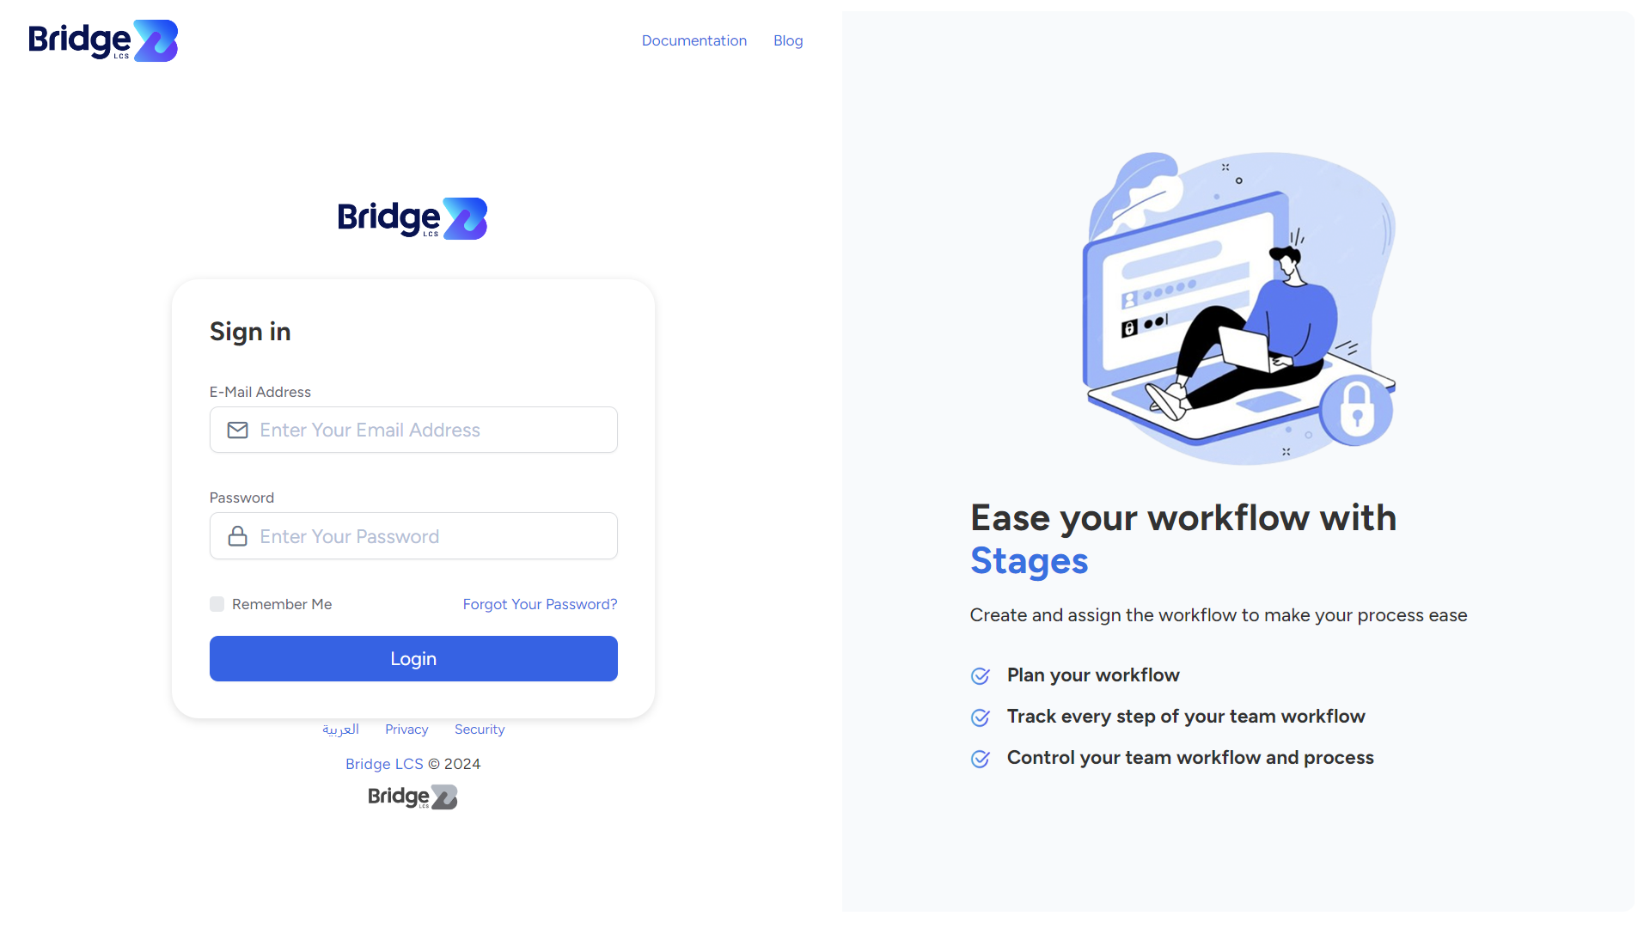Screen dimensions: 1650x928
Task: Click the Login button to sign in
Action: click(412, 657)
